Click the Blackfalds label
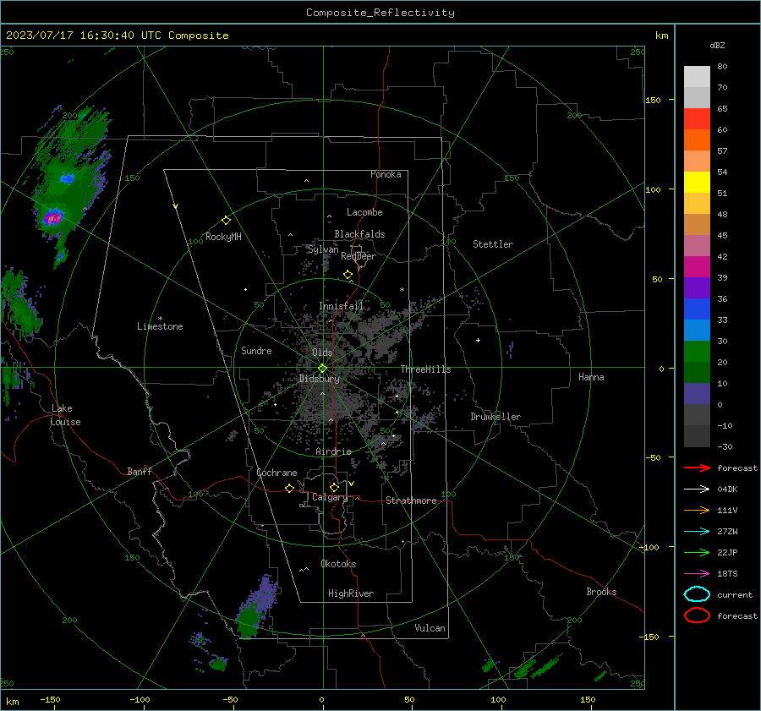The image size is (761, 711). pos(359,234)
